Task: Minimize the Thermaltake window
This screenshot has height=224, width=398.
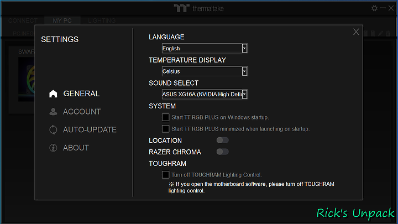Action: pos(383,8)
